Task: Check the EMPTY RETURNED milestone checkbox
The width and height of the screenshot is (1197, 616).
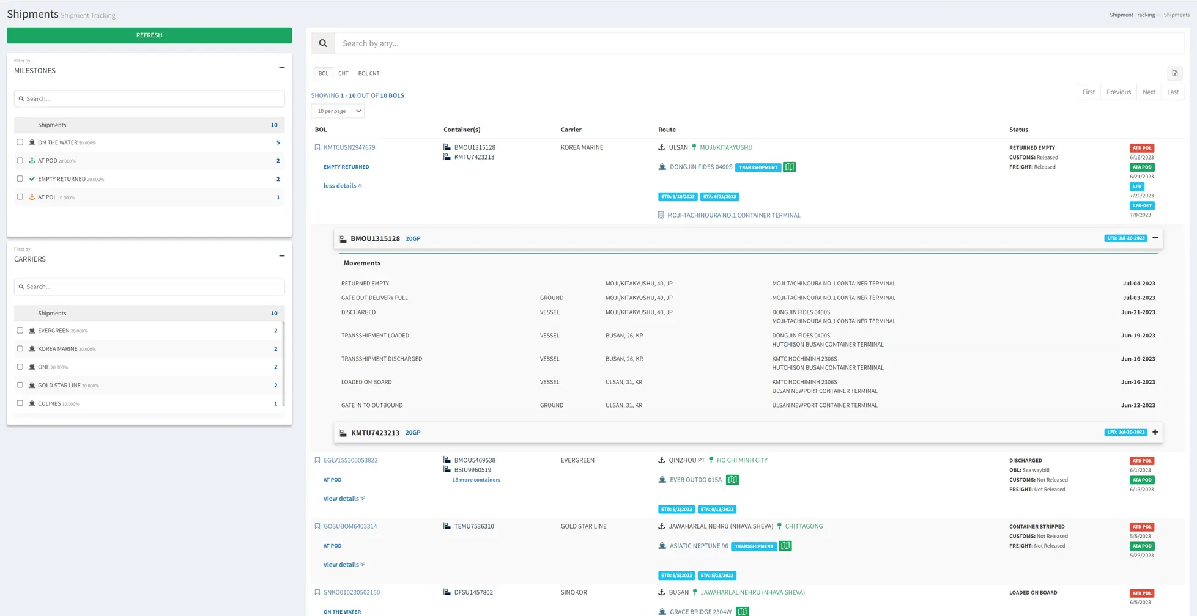Action: [x=20, y=178]
